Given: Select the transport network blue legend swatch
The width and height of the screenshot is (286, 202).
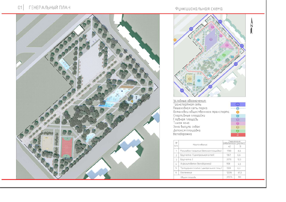Looking at the screenshot, I should click(x=237, y=104).
